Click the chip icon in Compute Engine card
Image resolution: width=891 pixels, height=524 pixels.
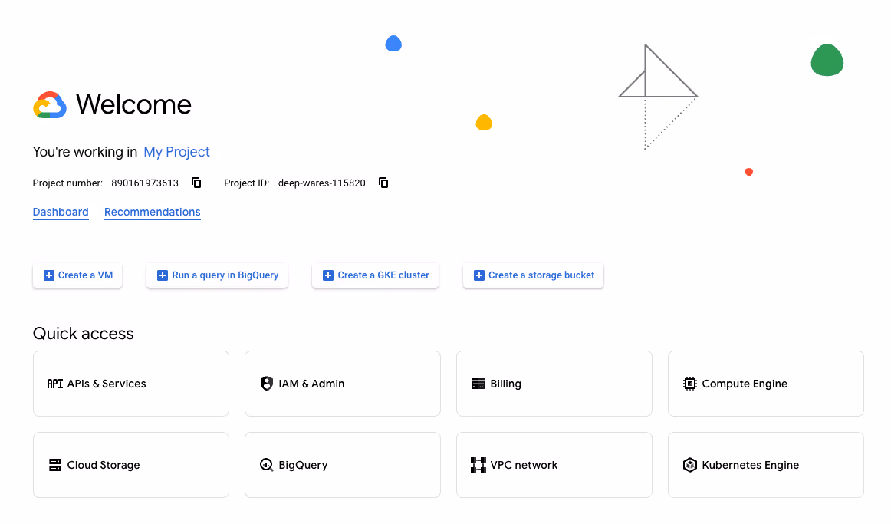click(x=690, y=384)
